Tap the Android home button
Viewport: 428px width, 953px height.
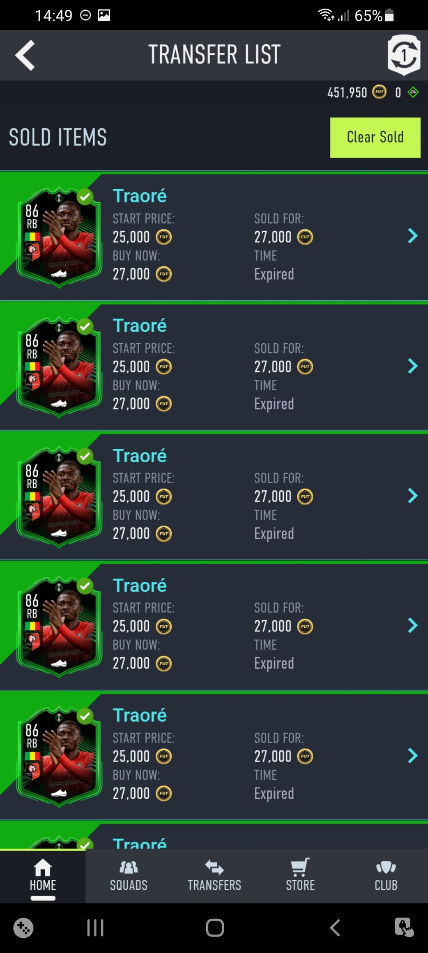(215, 928)
